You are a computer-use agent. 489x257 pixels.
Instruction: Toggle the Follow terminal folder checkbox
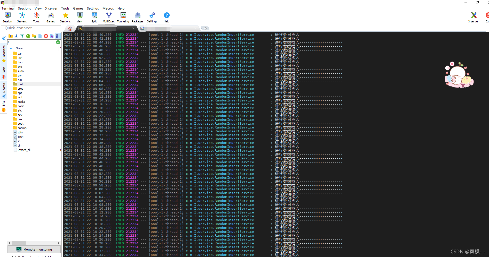tap(14, 256)
